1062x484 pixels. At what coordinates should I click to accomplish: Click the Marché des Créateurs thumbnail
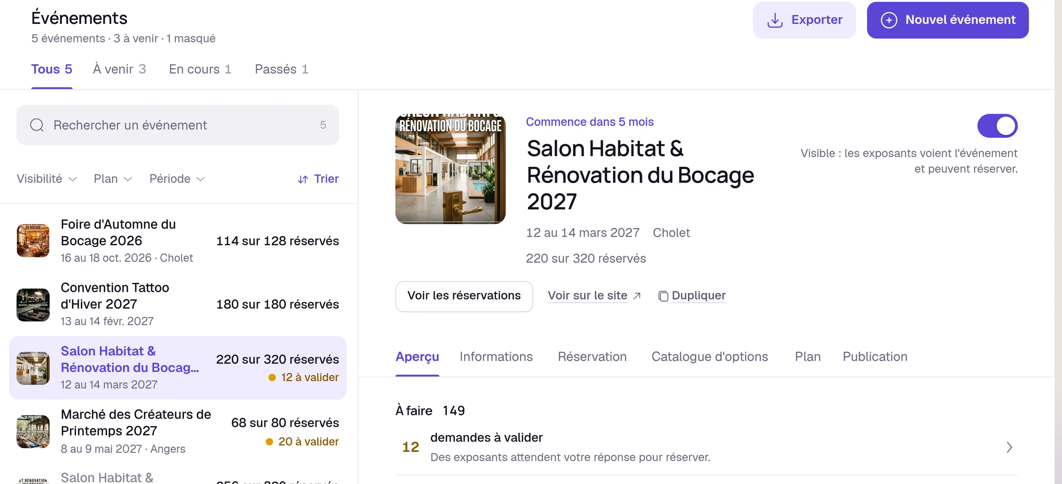pos(33,431)
